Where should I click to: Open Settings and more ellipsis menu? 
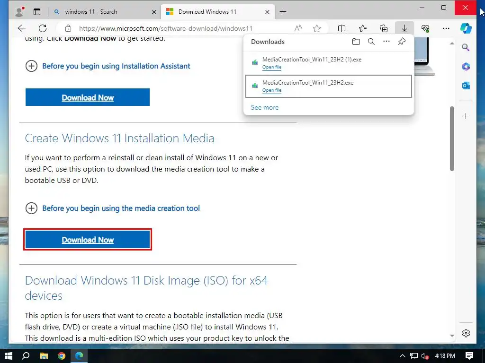click(x=446, y=28)
